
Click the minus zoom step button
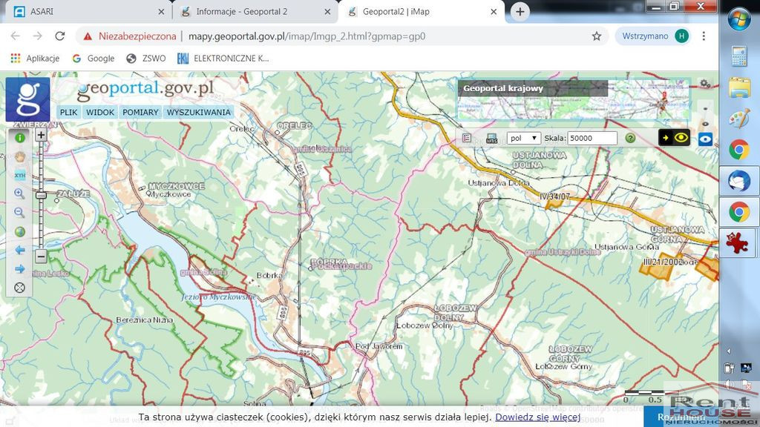pyautogui.click(x=42, y=256)
